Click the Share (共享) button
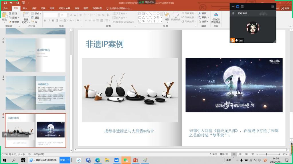The width and height of the screenshot is (293, 164). [285, 8]
